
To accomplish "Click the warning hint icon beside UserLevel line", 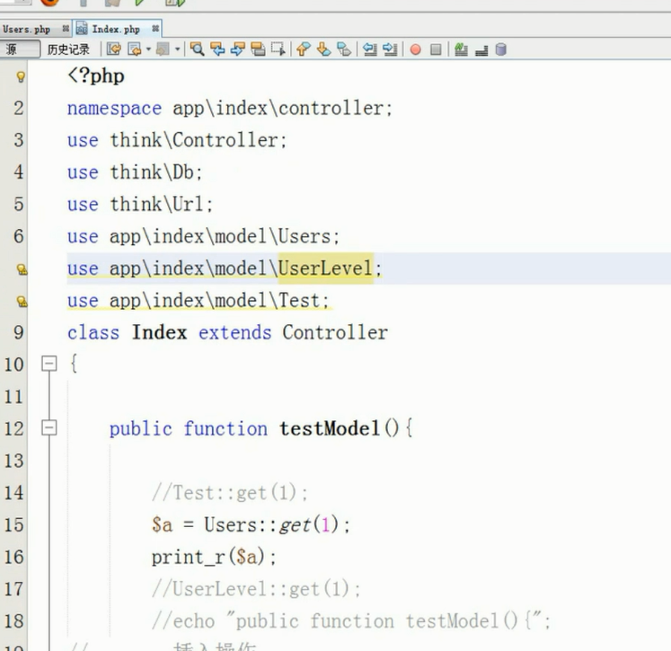I will tap(22, 269).
